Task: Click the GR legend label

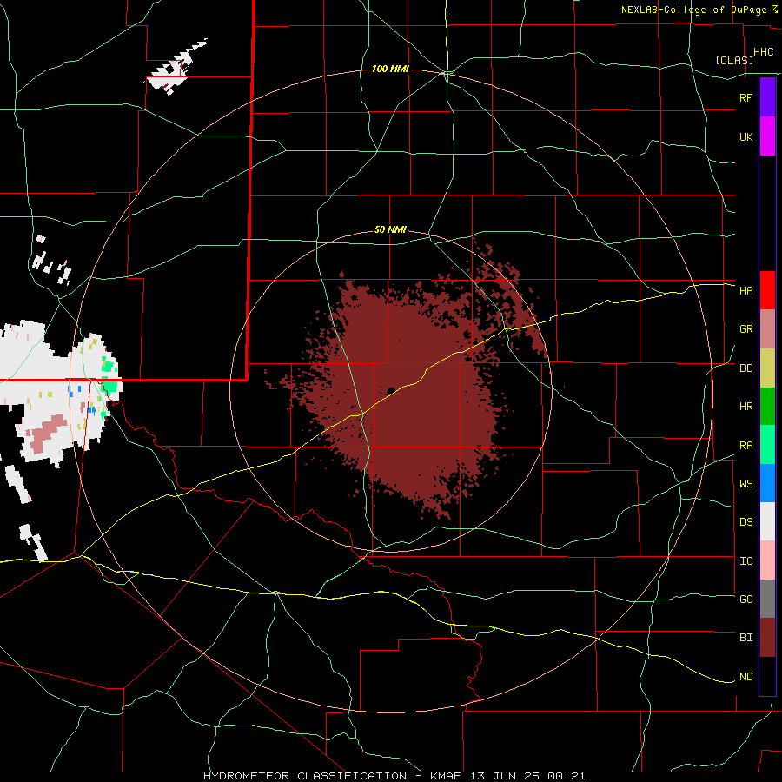Action: coord(746,329)
